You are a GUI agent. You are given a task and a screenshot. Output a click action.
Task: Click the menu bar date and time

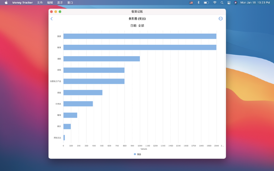coord(255,3)
